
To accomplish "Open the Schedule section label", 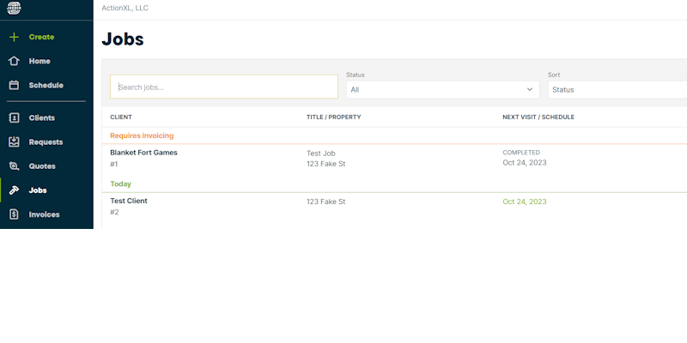I will coord(46,85).
